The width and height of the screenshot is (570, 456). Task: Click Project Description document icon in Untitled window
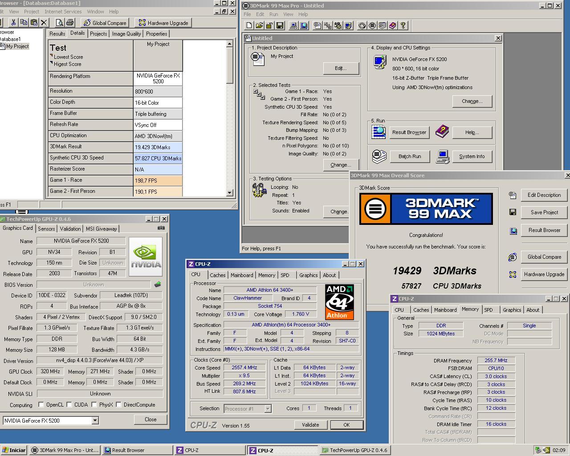(x=258, y=58)
